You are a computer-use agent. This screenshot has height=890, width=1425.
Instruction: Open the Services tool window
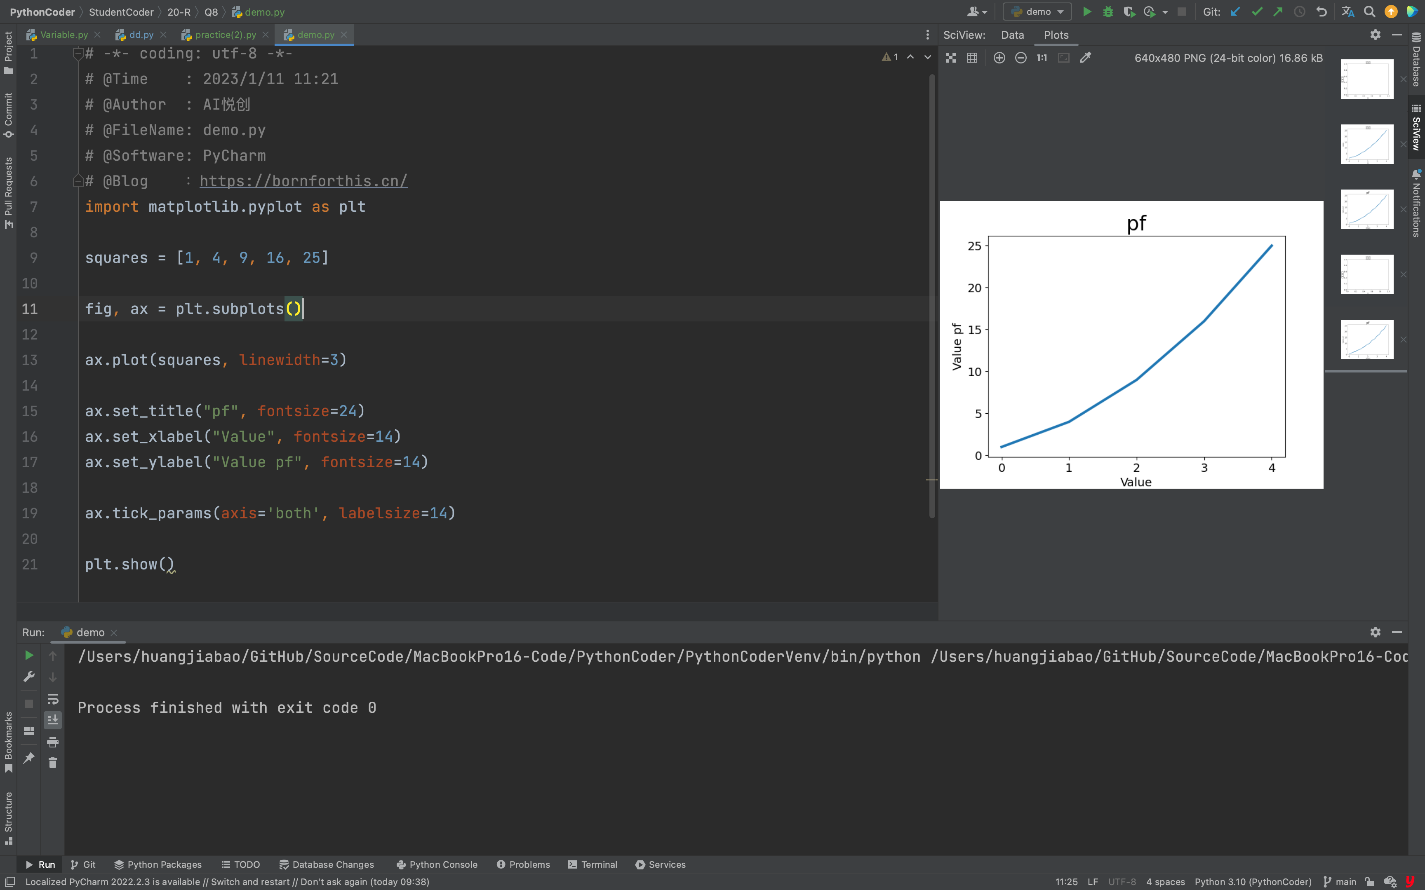click(660, 864)
